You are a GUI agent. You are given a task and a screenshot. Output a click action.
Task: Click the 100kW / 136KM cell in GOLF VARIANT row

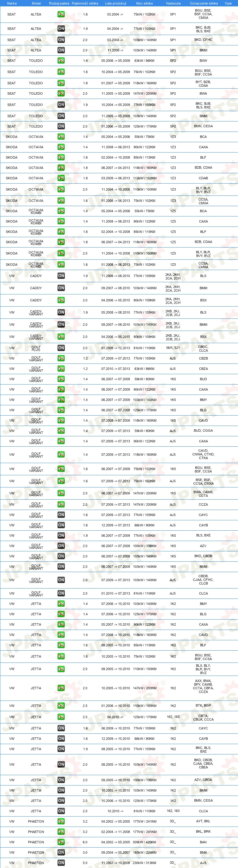coord(145,546)
